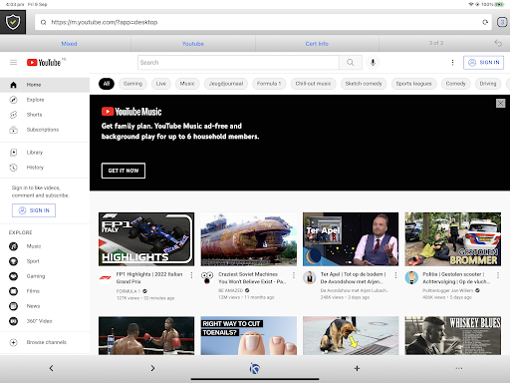510x383 pixels.
Task: Open YouTube settings three-dot menu
Action: tap(452, 63)
